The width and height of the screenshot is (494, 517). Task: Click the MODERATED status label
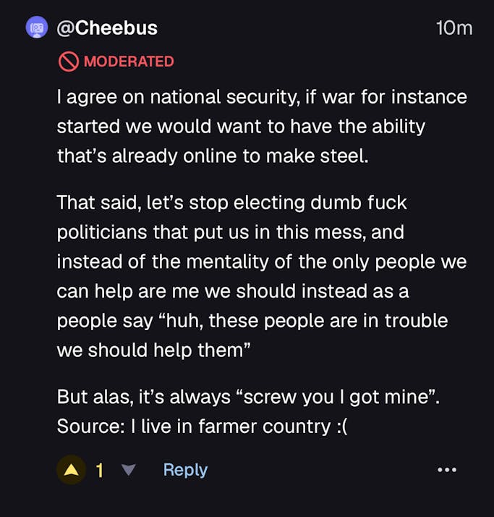pos(129,62)
